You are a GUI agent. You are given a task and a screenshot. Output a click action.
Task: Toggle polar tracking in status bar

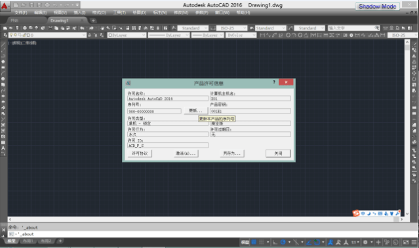point(283,242)
